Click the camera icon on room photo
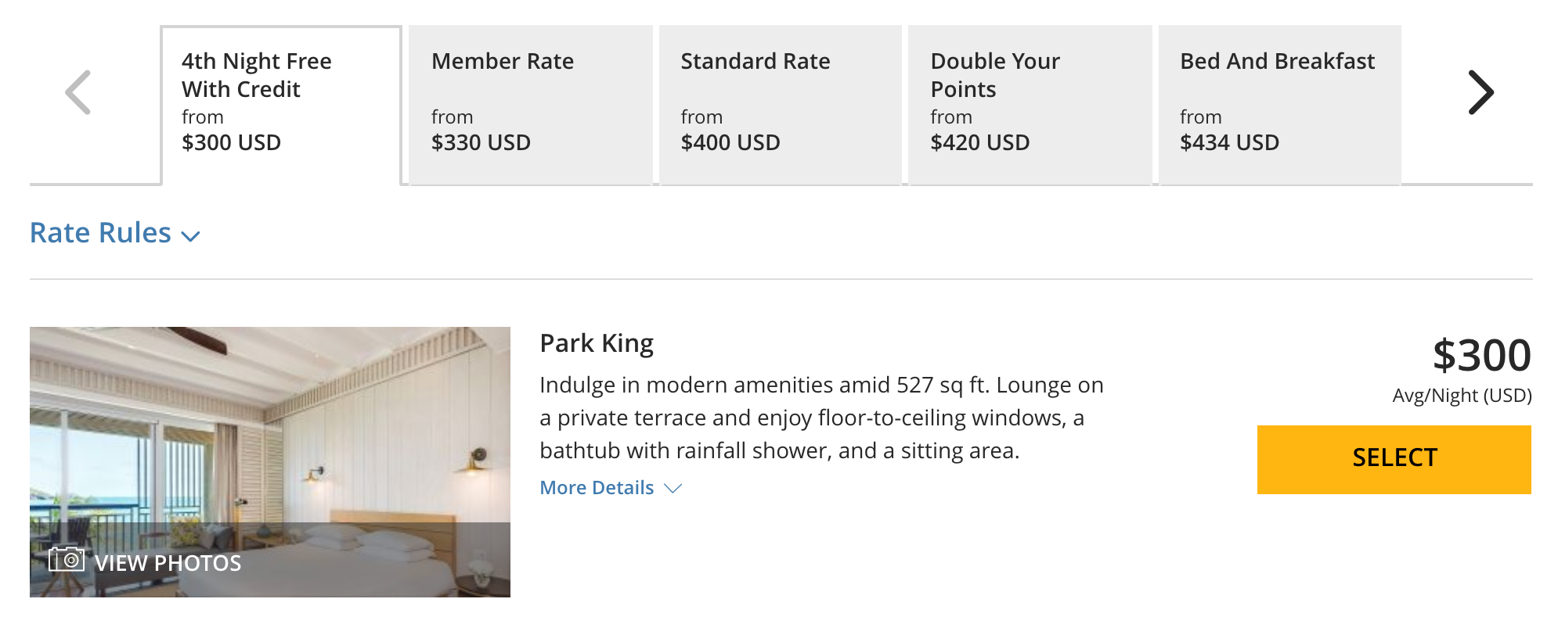This screenshot has height=624, width=1558. (x=66, y=559)
